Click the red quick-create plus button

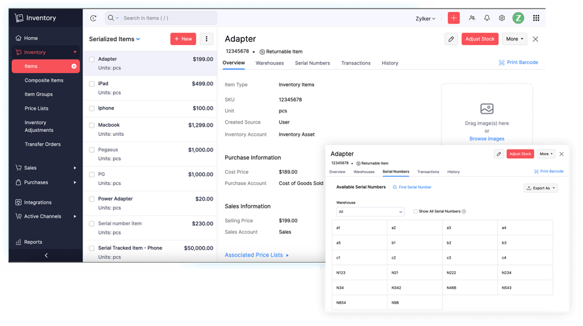point(453,18)
